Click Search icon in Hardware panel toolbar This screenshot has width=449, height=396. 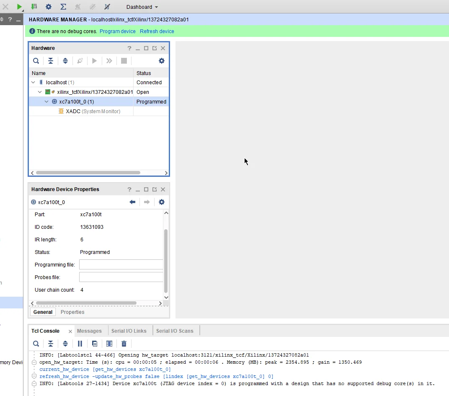tap(36, 61)
